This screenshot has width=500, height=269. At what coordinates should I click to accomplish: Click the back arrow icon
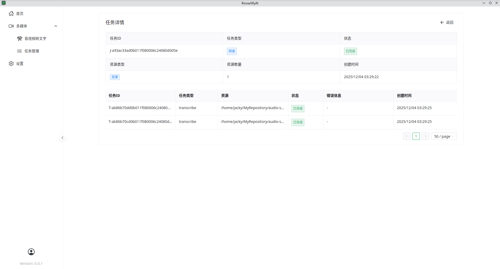[442, 23]
